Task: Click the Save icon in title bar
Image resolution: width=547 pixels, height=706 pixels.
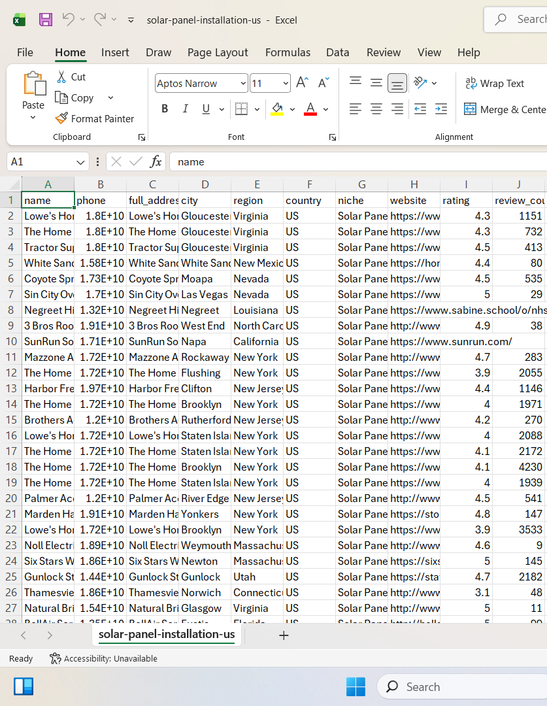Action: (46, 20)
